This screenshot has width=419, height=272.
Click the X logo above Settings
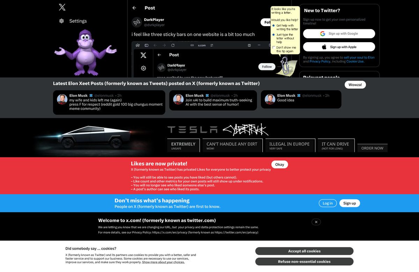pyautogui.click(x=62, y=7)
